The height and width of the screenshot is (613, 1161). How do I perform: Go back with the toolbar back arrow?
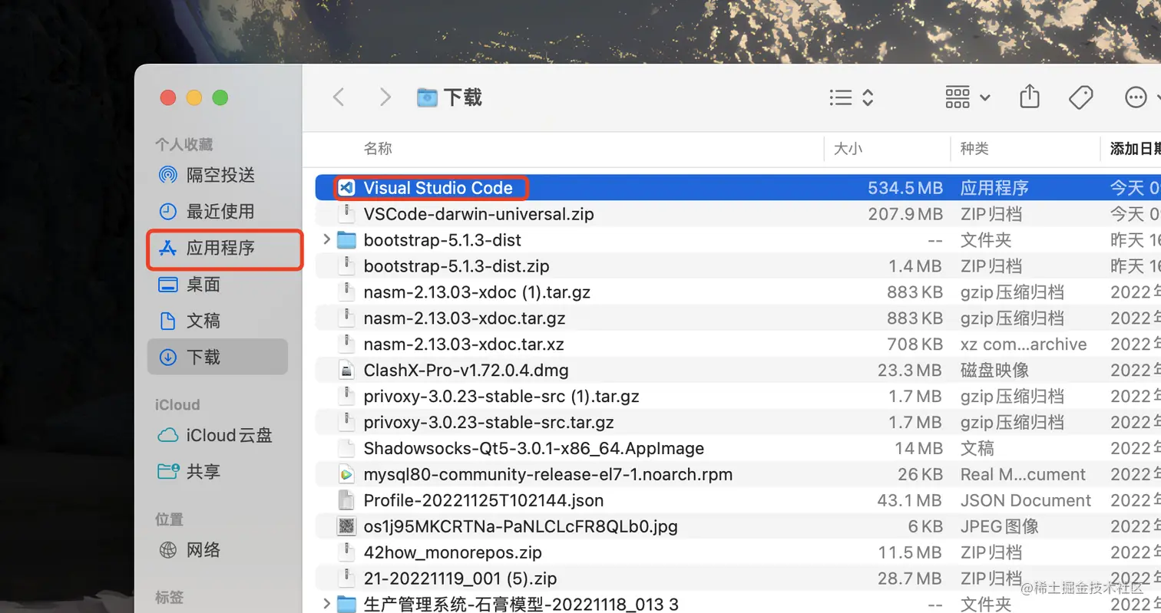339,97
